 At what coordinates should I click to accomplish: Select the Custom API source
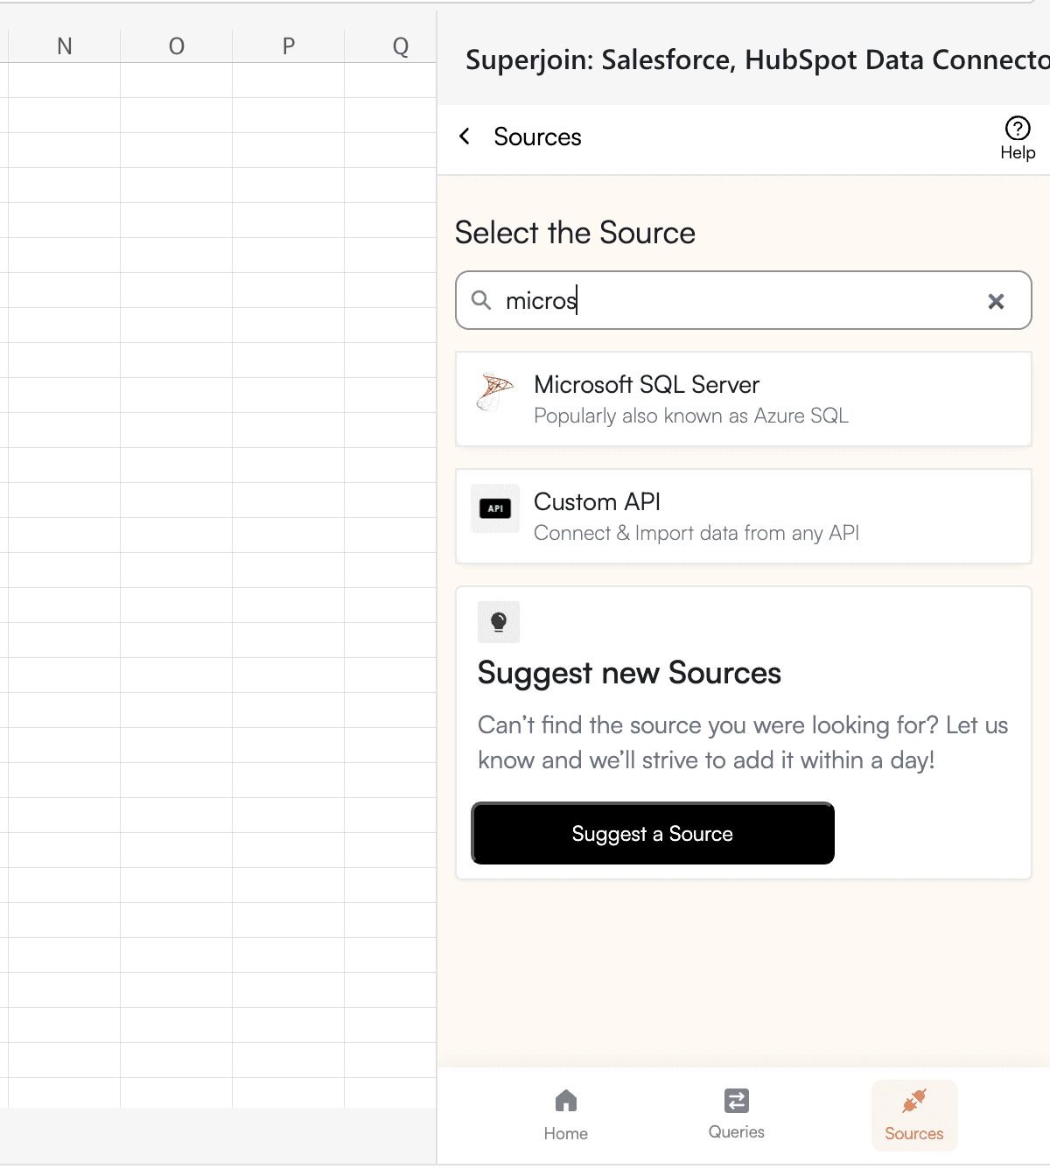coord(744,516)
